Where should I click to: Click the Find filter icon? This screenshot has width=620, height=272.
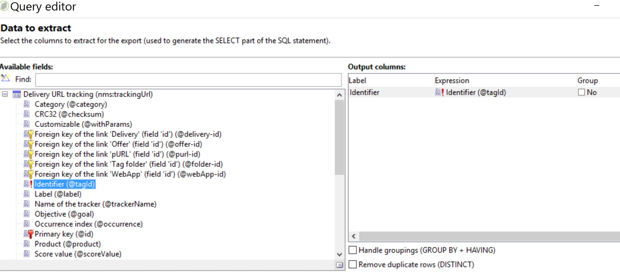coord(5,78)
